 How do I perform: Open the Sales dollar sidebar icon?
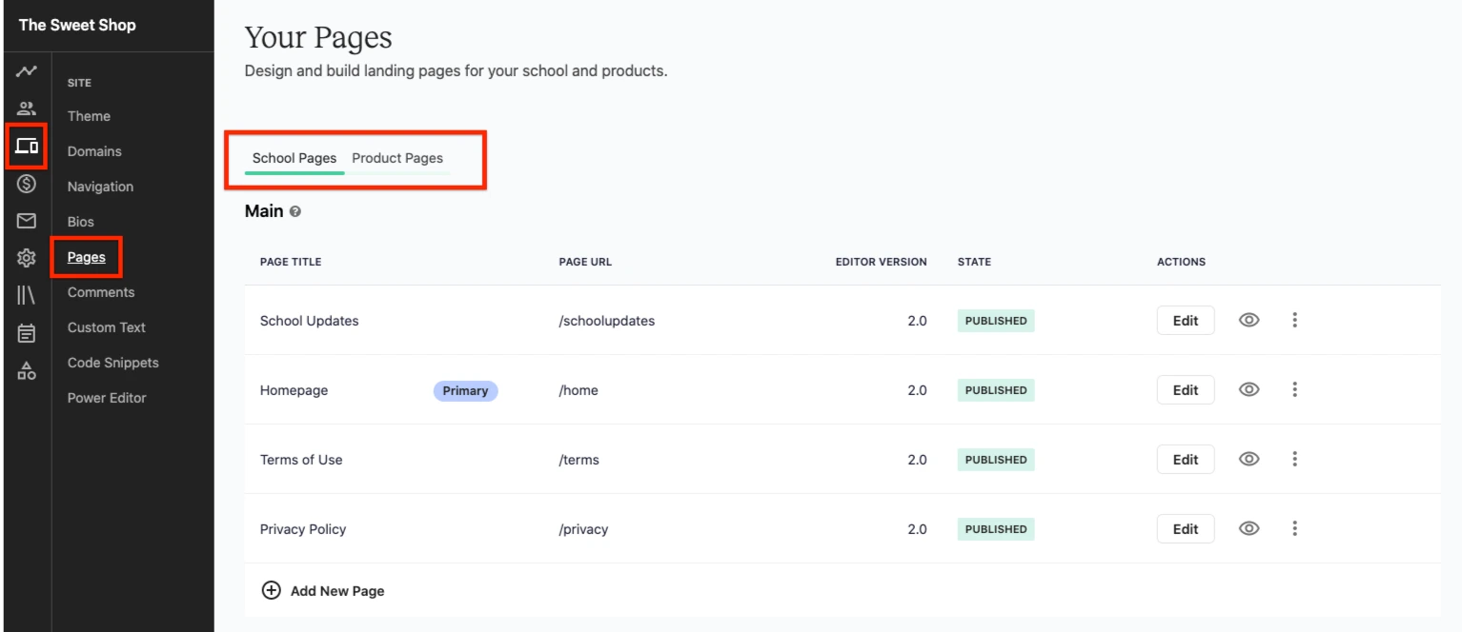click(27, 184)
